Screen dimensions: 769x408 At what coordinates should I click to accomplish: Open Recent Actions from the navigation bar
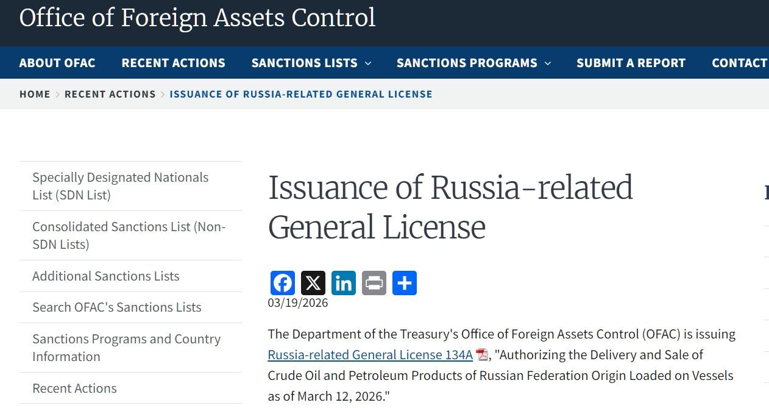click(x=173, y=63)
